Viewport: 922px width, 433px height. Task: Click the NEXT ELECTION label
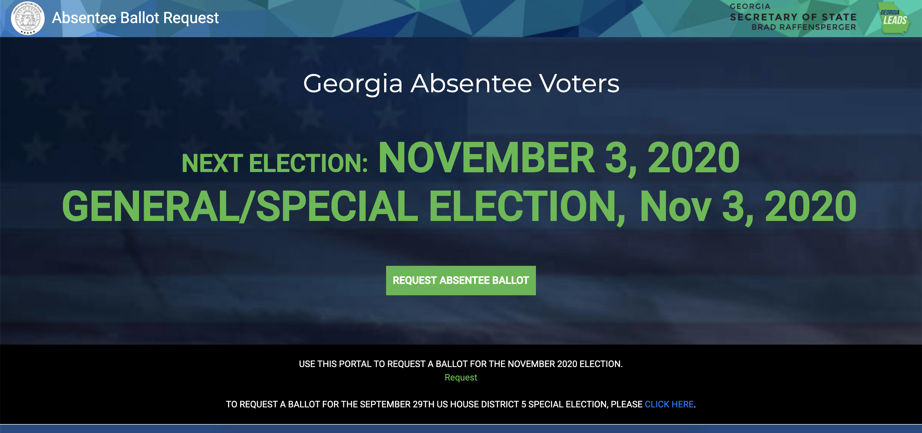pos(275,164)
